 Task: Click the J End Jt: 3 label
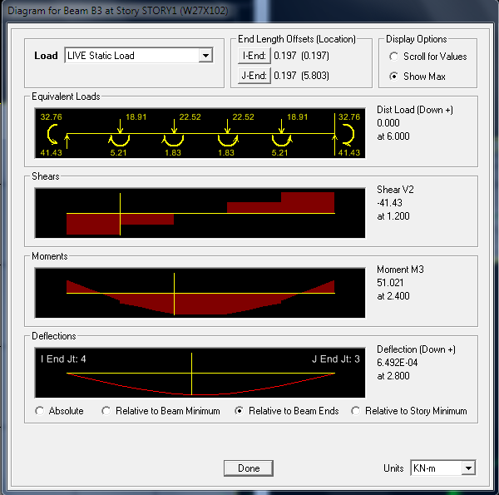click(x=336, y=359)
